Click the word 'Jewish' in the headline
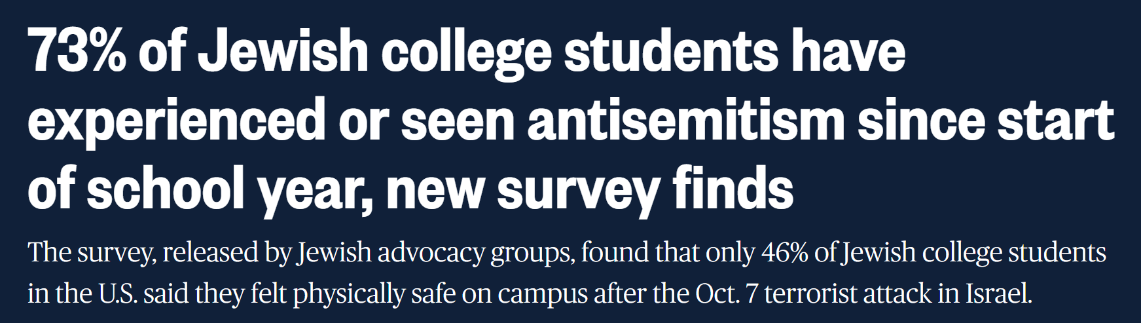Screen dimensions: 1141x323 point(283,51)
